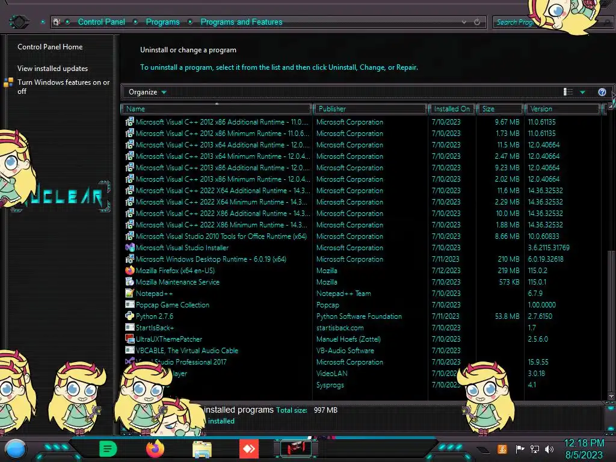The height and width of the screenshot is (462, 616).
Task: Select the Mozilla Firefox (x64 en-US) icon
Action: click(x=130, y=270)
